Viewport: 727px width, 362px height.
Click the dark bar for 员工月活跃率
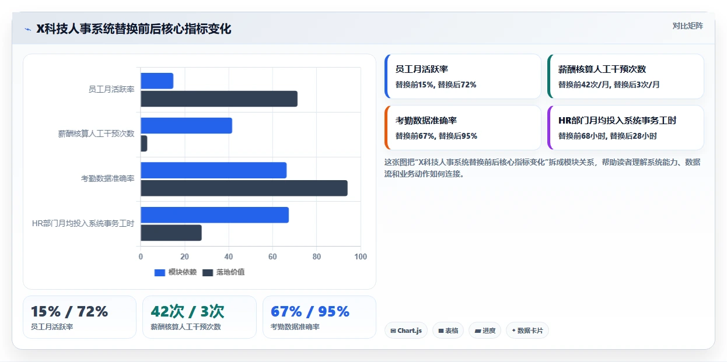pos(219,99)
